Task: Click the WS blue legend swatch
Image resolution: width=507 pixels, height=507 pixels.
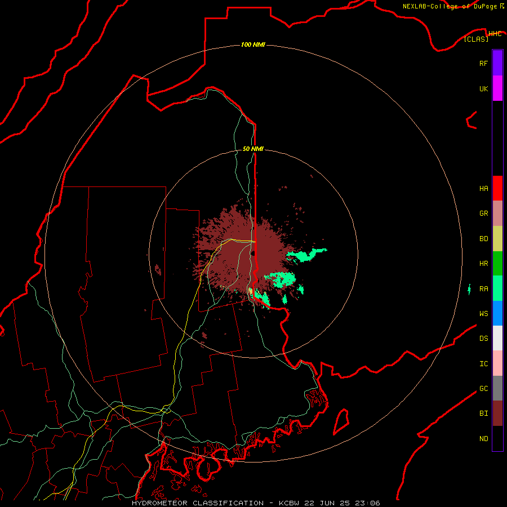Action: [x=497, y=313]
